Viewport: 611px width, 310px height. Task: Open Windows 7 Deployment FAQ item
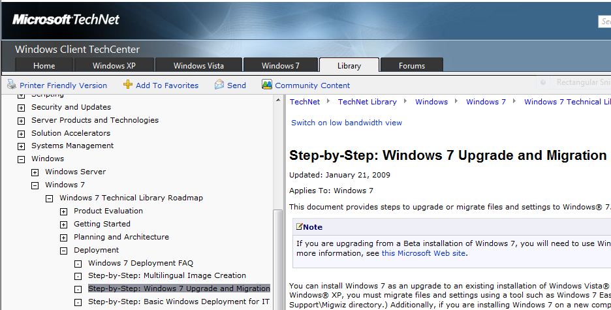140,263
